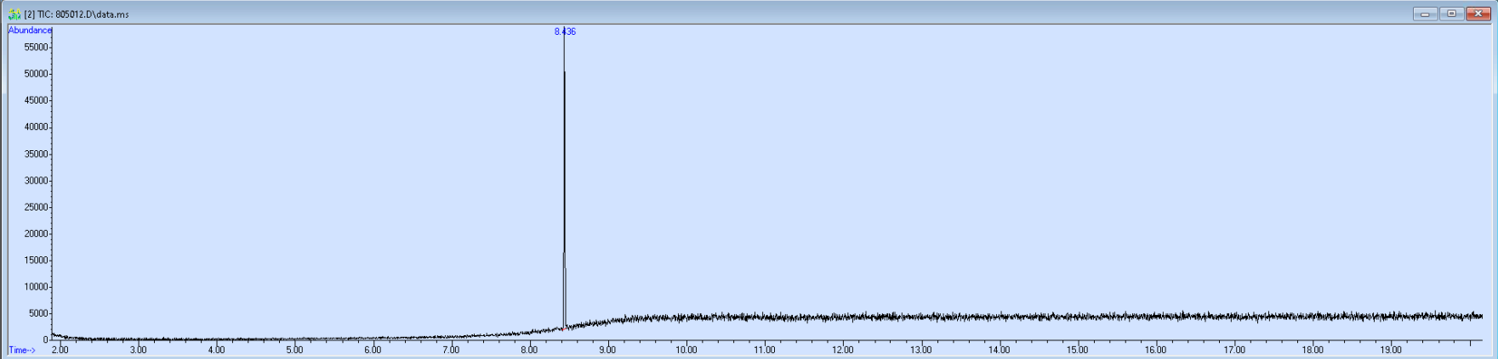Close the TIC data.ms window

pos(1478,14)
